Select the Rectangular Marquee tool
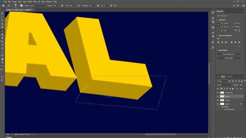The image size is (246, 138). (2, 17)
